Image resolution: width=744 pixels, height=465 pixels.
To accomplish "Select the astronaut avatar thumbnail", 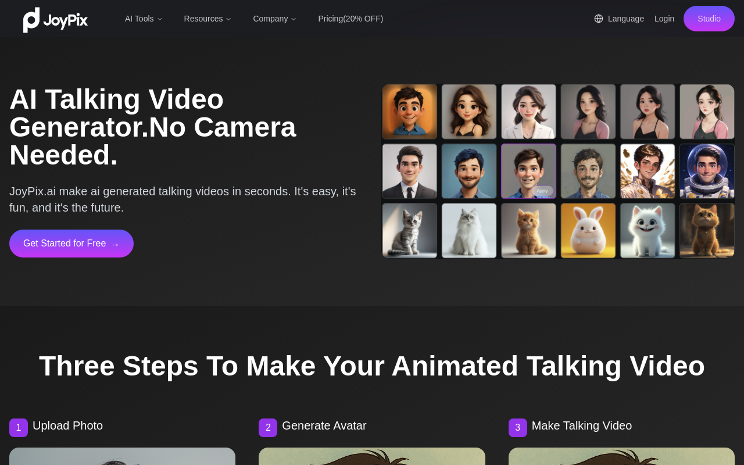I will [x=707, y=171].
